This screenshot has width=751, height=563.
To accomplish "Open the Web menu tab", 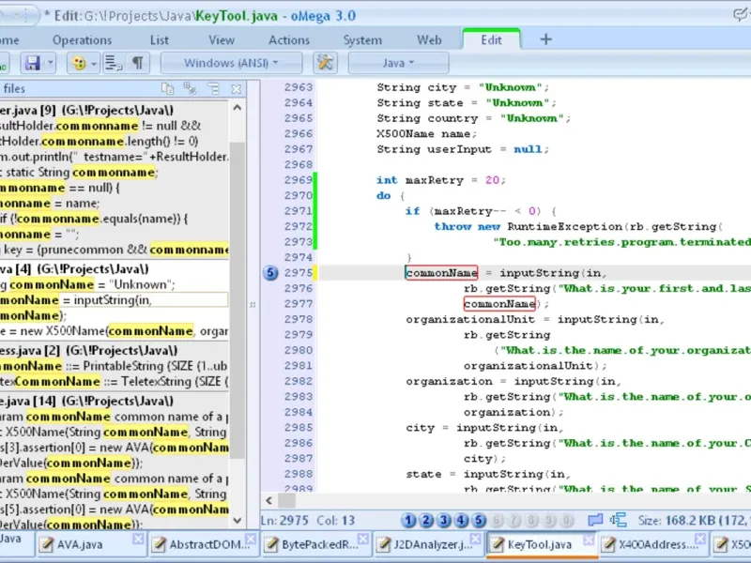I will [x=429, y=40].
